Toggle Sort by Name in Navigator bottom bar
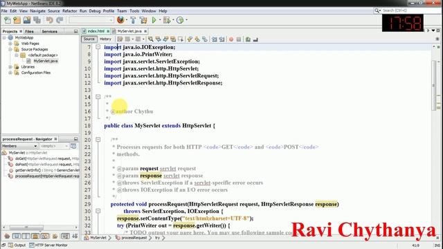This screenshot has height=249, width=443. click(65, 236)
